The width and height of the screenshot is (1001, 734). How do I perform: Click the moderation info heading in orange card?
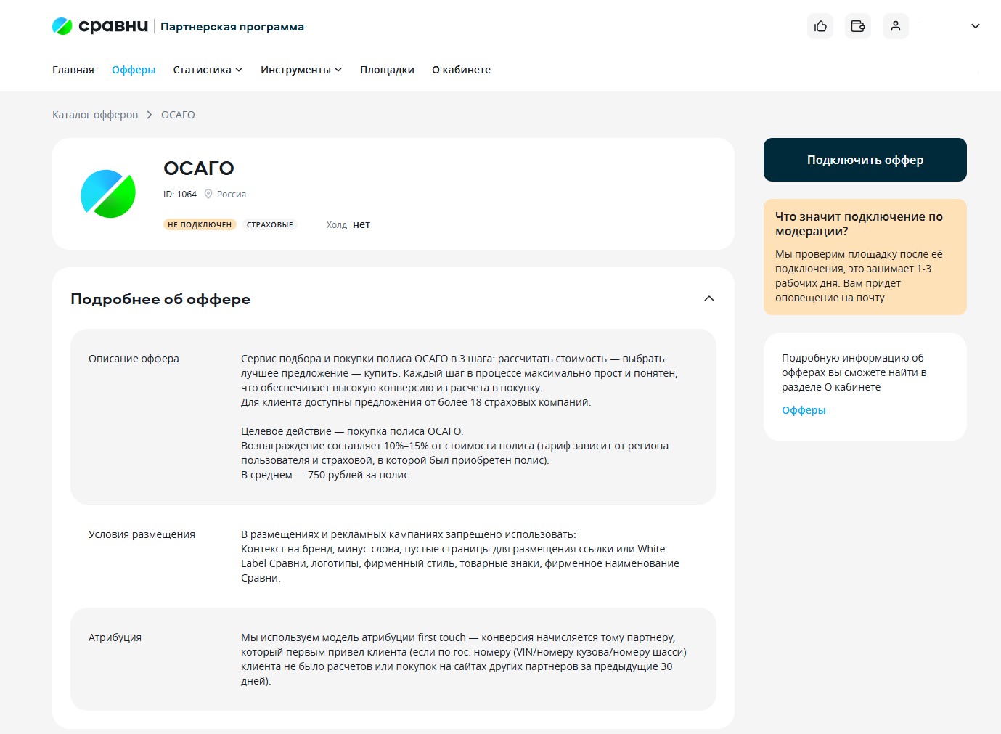pos(859,224)
